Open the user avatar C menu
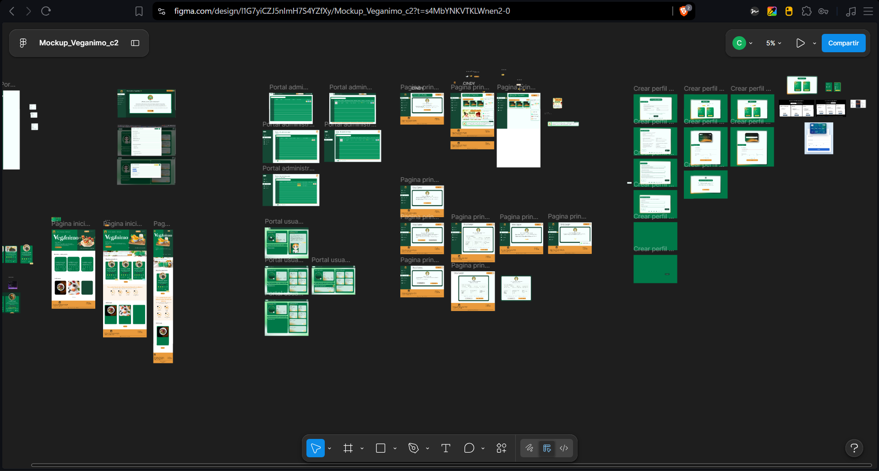Screen dimensions: 879x471 pyautogui.click(x=739, y=43)
